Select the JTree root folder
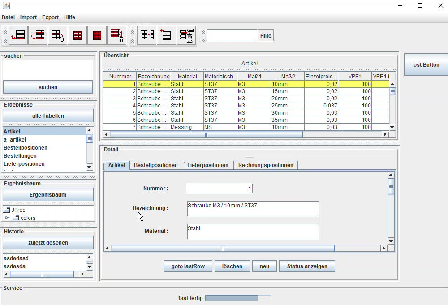The width and height of the screenshot is (448, 305). [x=18, y=210]
